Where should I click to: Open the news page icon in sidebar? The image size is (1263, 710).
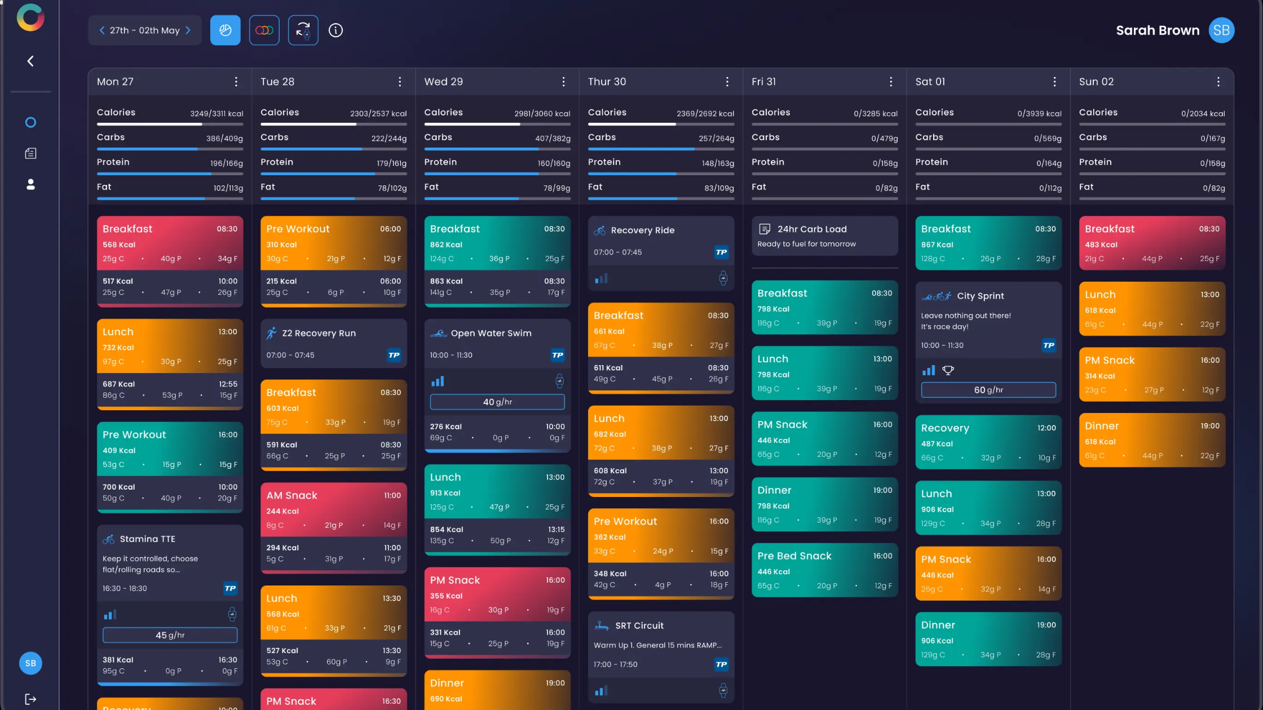pos(30,153)
